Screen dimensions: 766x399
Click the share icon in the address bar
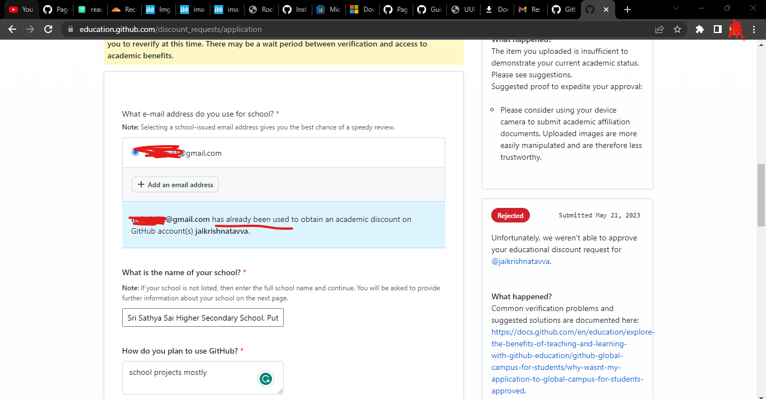[x=659, y=29]
